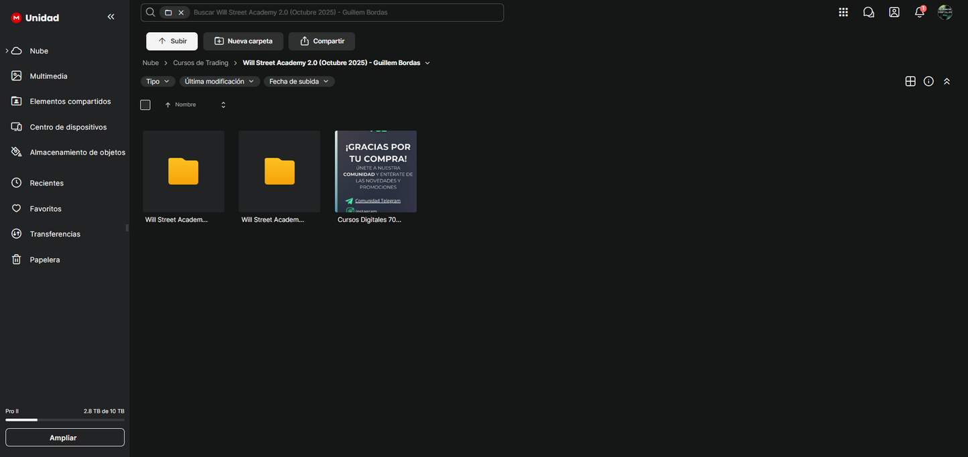Open the Fecha de subida dropdown
The image size is (968, 457).
click(299, 81)
